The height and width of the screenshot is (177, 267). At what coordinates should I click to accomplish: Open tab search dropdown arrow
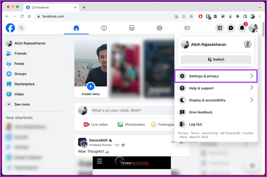(260, 7)
